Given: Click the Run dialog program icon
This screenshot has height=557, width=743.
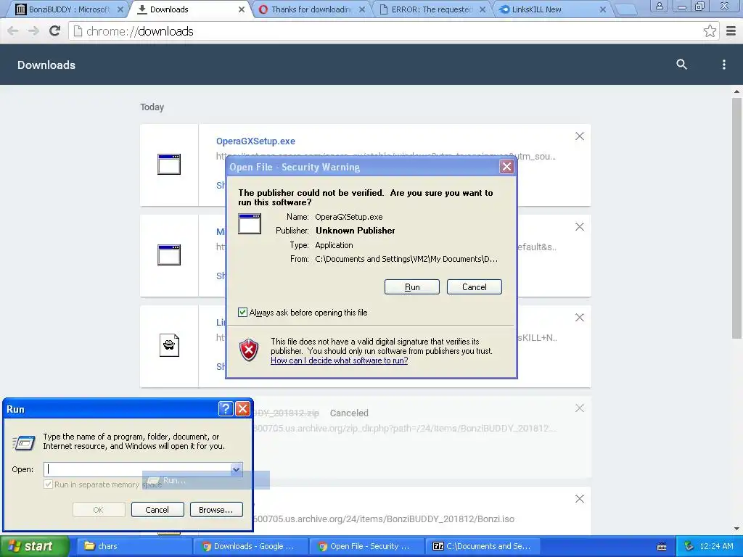Looking at the screenshot, I should (x=24, y=443).
